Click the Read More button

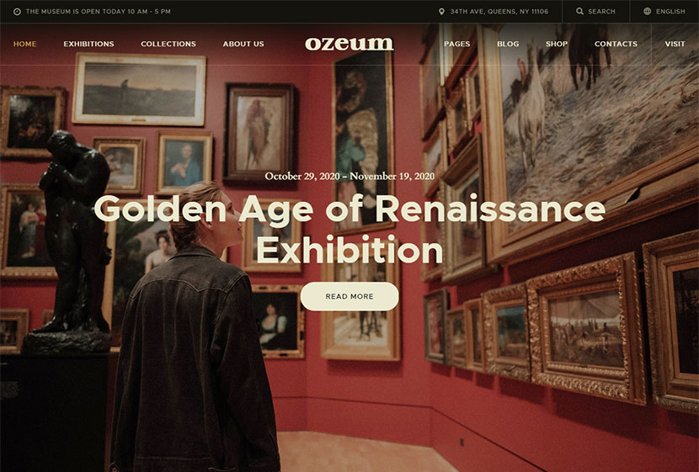tap(349, 296)
